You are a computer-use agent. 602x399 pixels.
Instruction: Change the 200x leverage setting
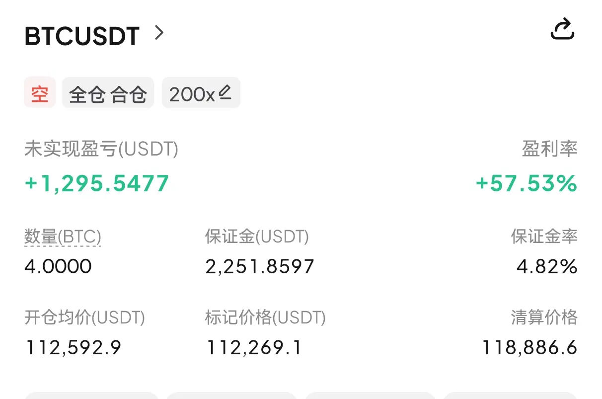tap(201, 93)
